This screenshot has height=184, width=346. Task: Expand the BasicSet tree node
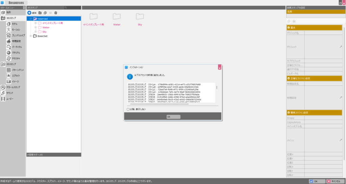(30, 36)
